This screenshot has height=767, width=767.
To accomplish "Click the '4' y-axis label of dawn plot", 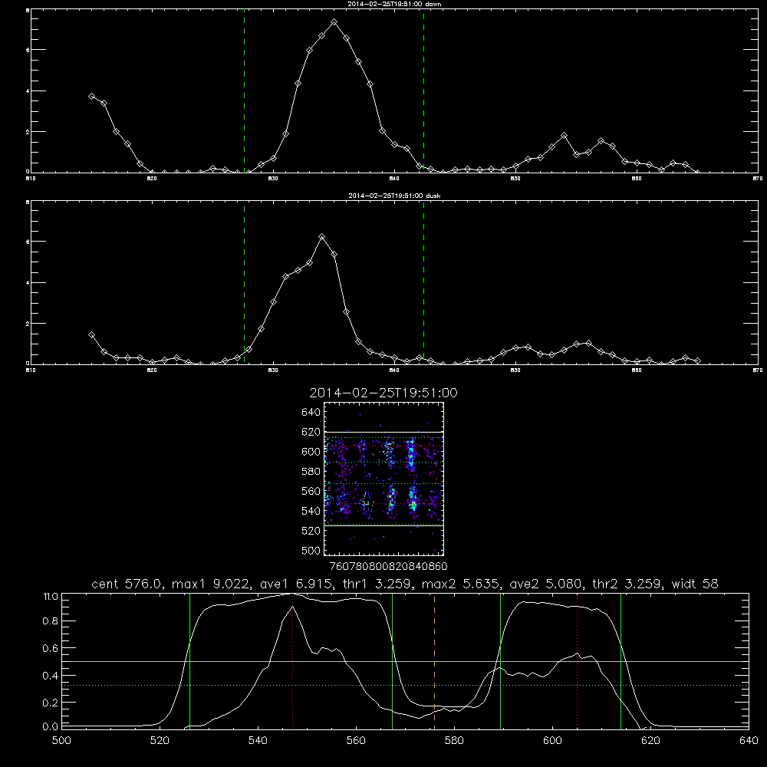I will point(28,91).
